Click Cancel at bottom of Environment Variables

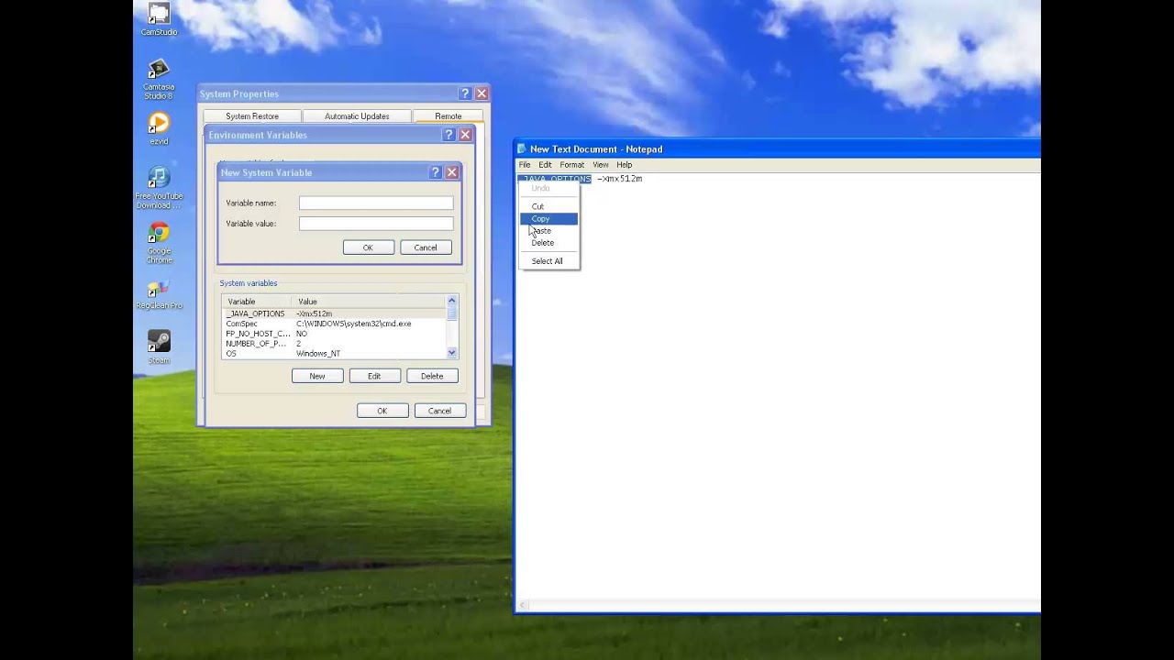tap(439, 411)
